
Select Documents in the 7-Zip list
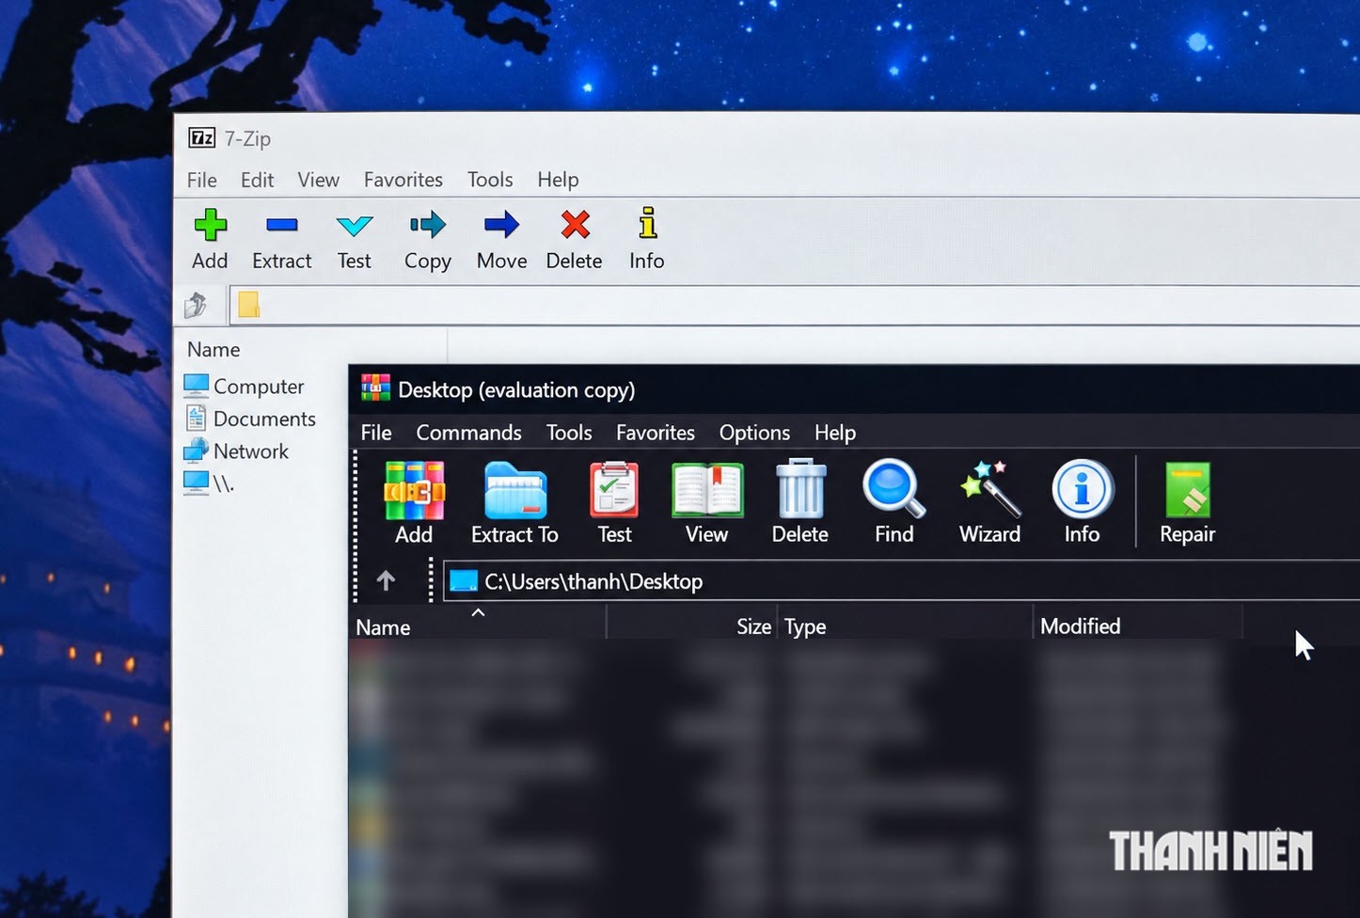(x=250, y=419)
